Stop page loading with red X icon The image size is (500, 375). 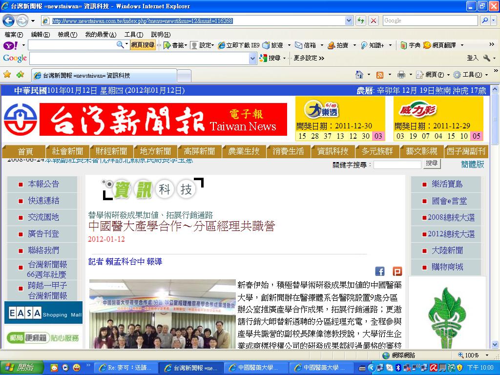[x=373, y=21]
